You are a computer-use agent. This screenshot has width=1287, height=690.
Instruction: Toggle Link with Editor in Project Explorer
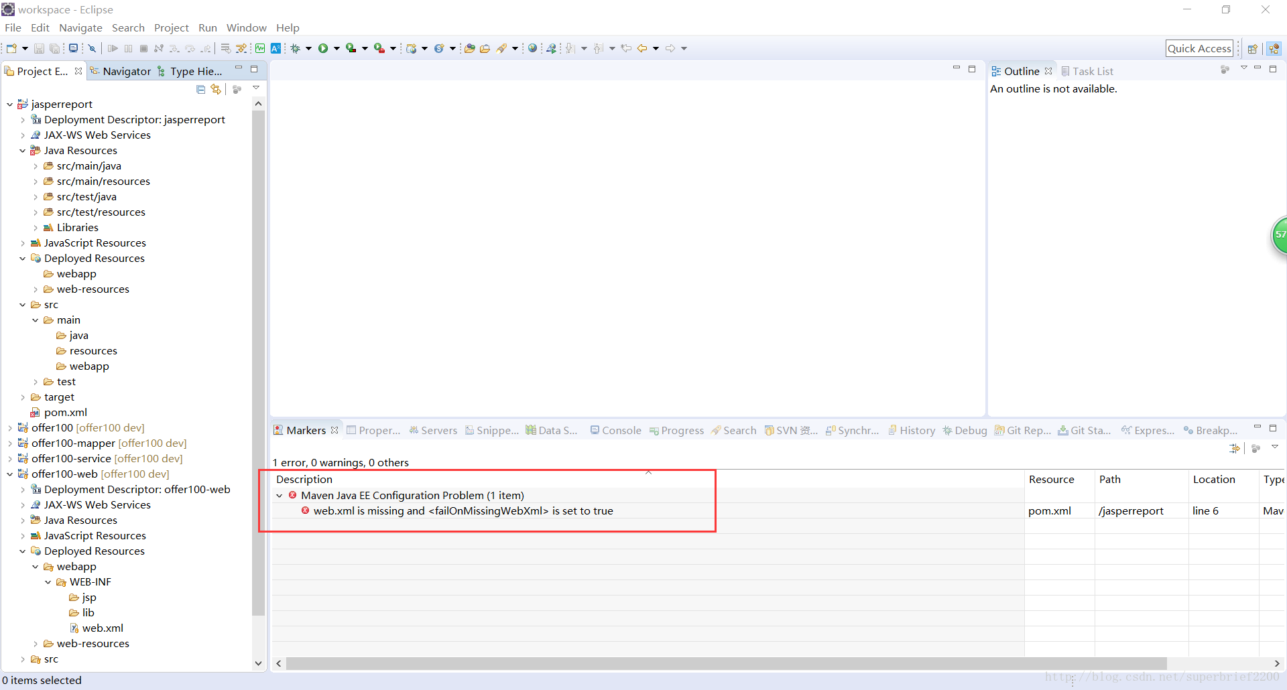pos(216,89)
